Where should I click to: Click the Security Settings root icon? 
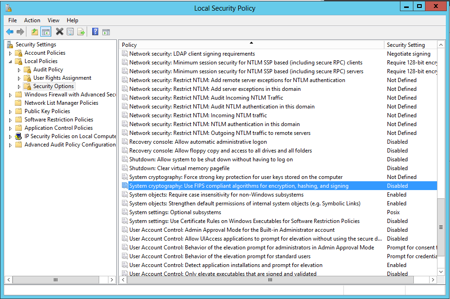10,45
